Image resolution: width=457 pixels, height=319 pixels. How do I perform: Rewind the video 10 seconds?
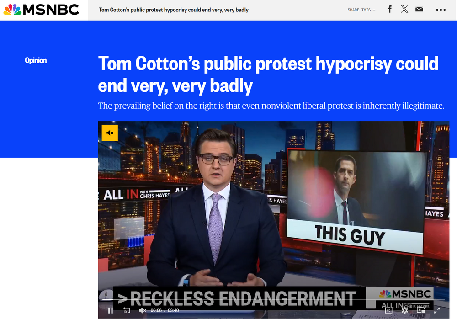127,310
